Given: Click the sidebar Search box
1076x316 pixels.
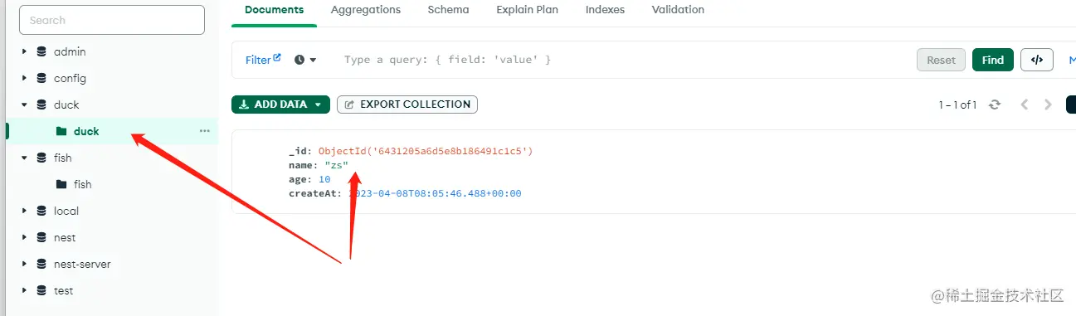Looking at the screenshot, I should [x=112, y=20].
